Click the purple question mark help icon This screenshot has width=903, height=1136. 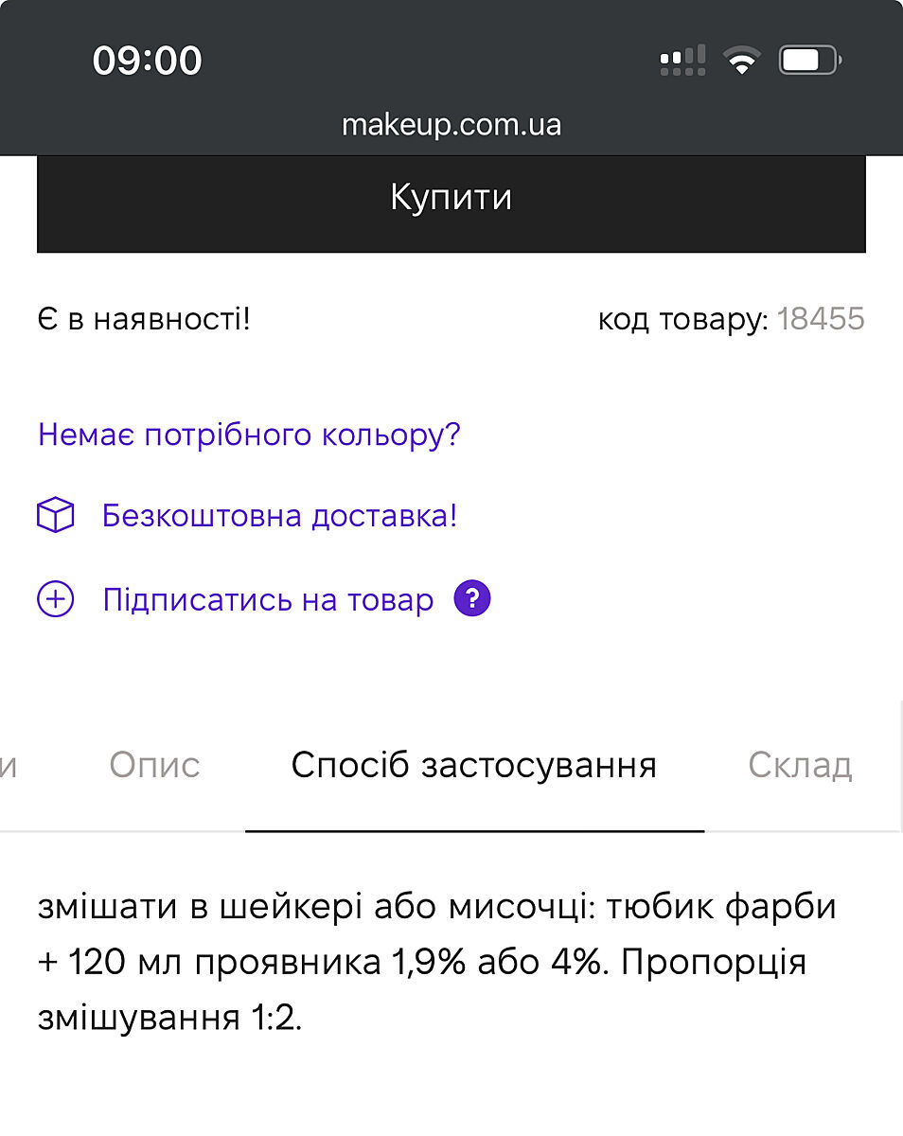pos(472,600)
